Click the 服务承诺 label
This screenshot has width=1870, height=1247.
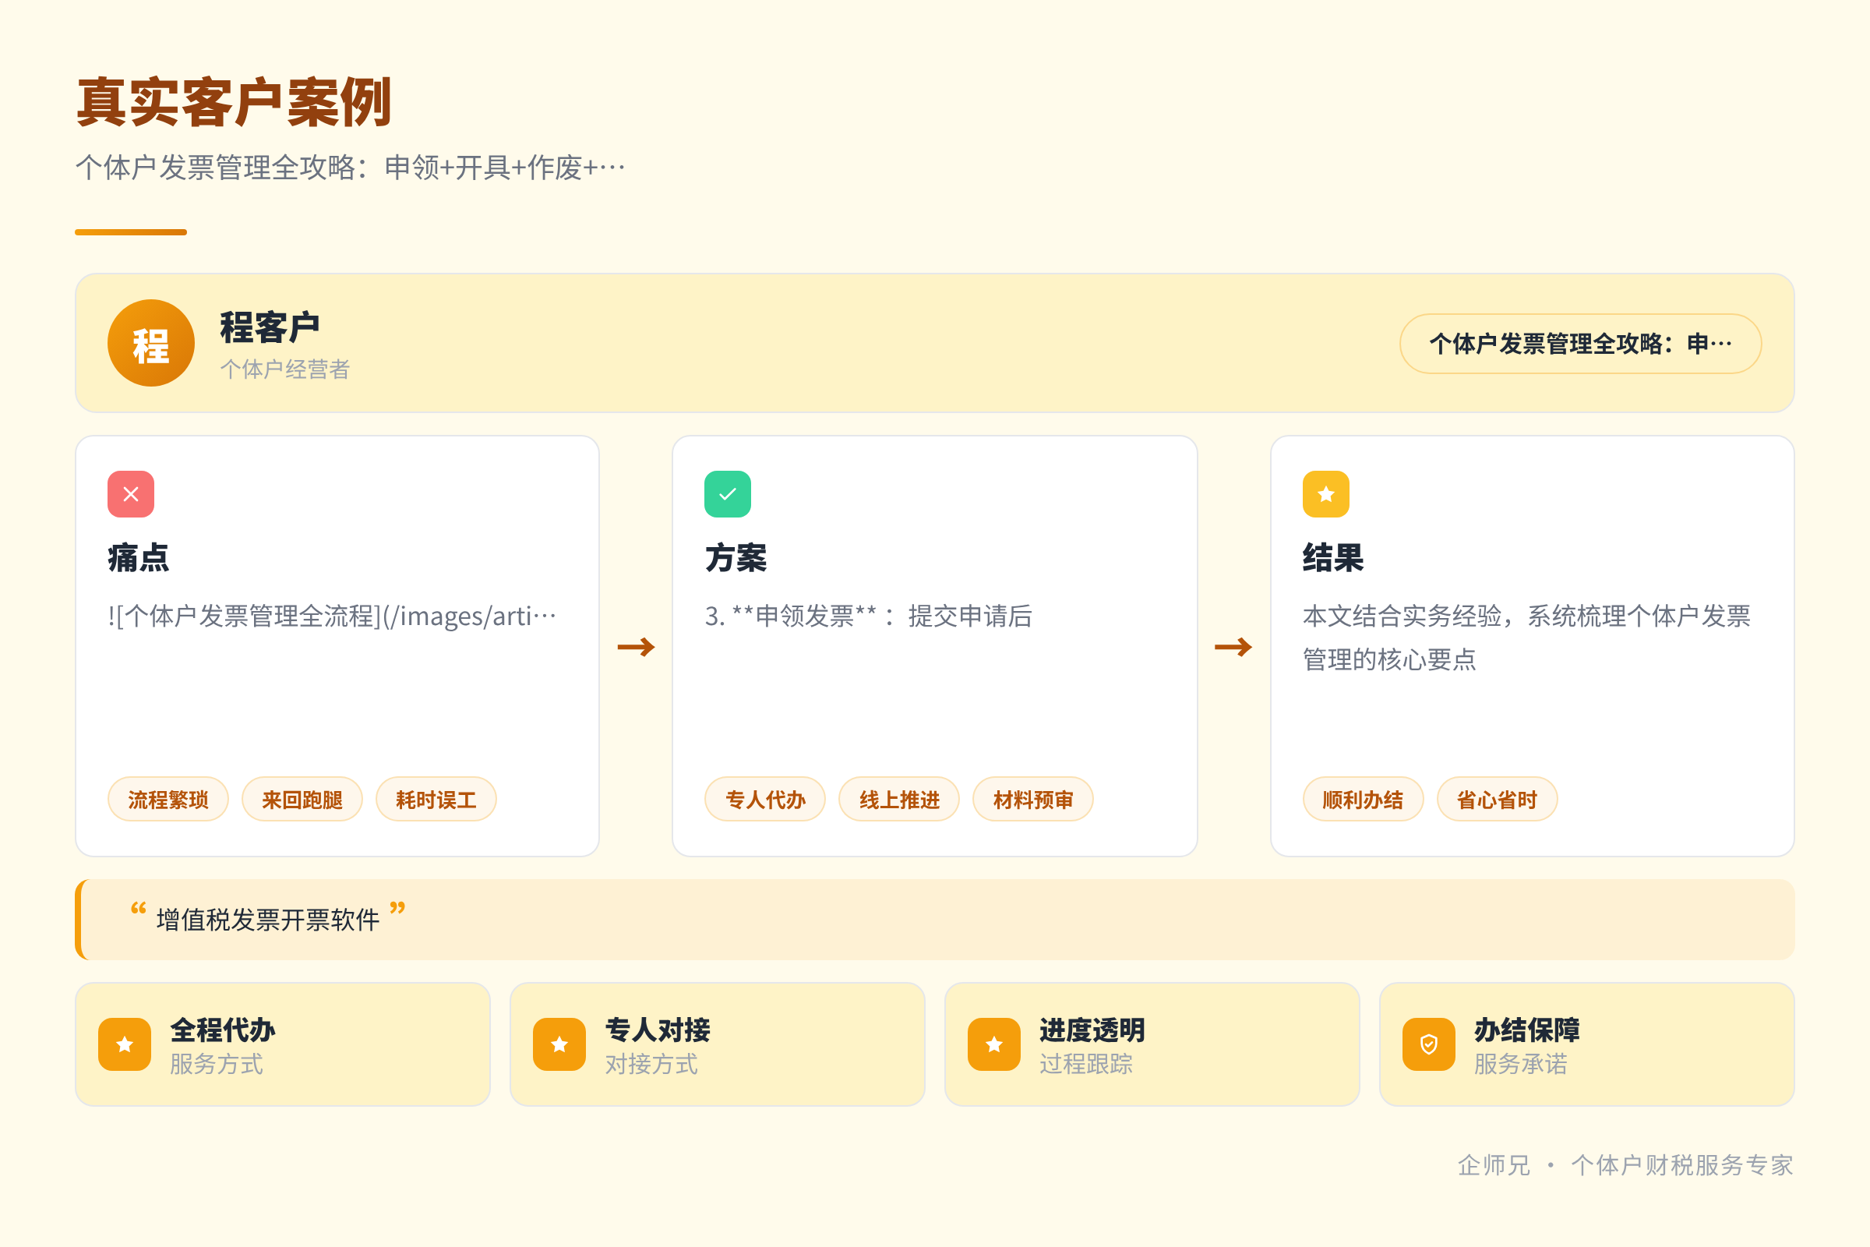click(x=1520, y=1063)
